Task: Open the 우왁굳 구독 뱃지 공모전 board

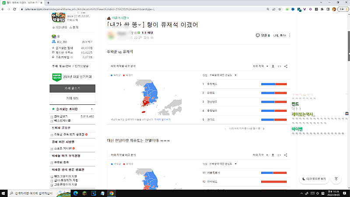Action: pos(69,135)
